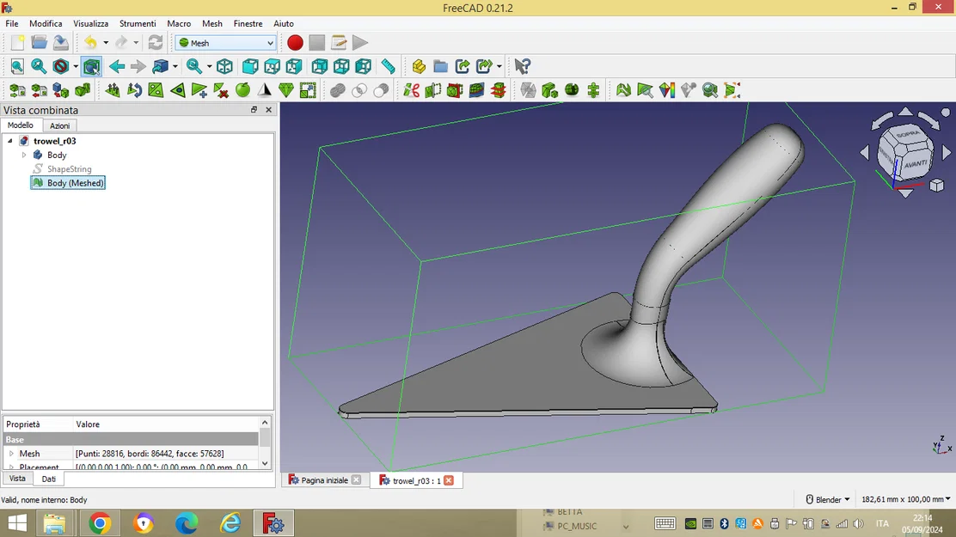Use the Trim mesh with scissors tool
Image resolution: width=956 pixels, height=537 pixels.
click(411, 89)
